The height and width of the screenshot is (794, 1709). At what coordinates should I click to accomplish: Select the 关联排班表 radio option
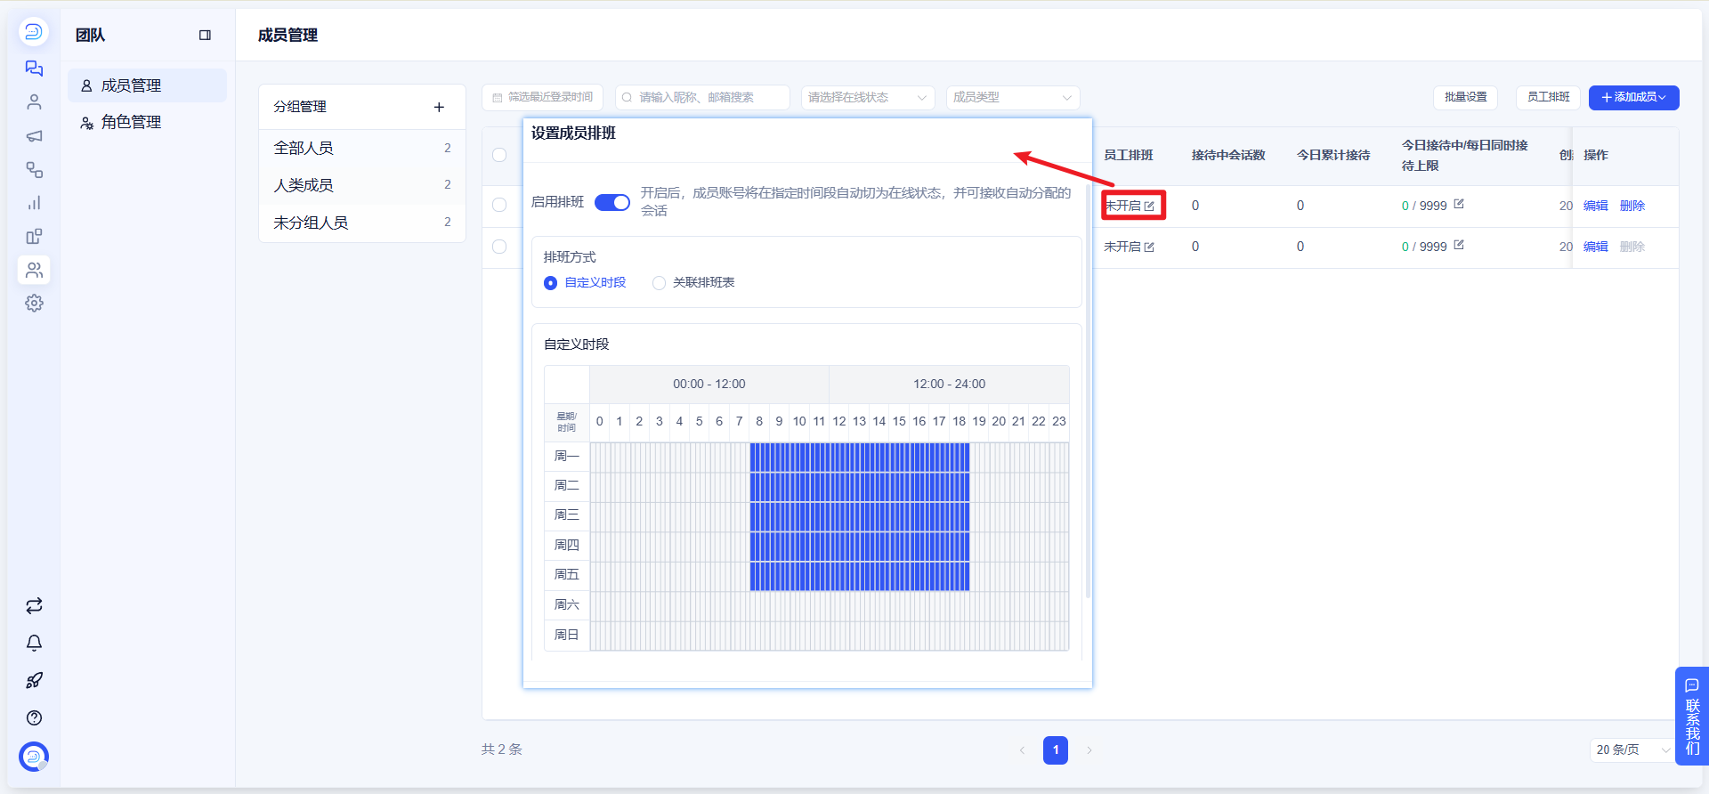(x=693, y=282)
